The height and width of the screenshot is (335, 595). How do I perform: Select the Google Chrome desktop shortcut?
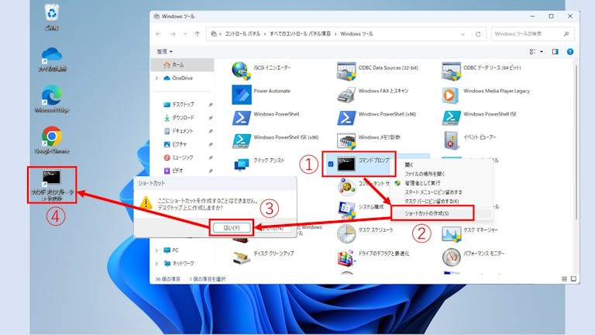(x=52, y=140)
